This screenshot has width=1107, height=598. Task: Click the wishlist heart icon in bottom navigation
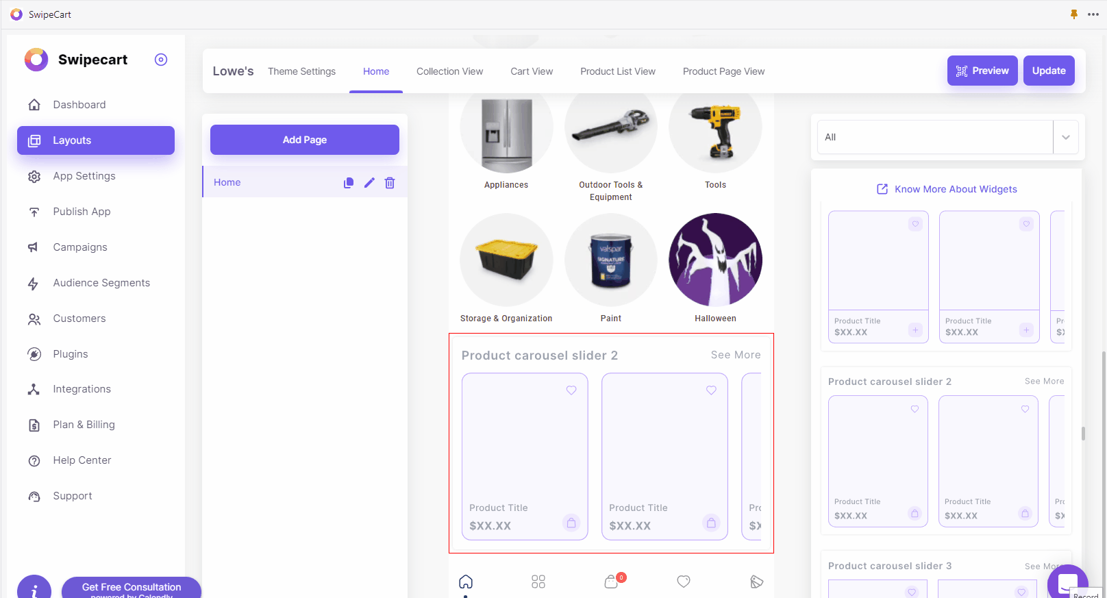684,582
